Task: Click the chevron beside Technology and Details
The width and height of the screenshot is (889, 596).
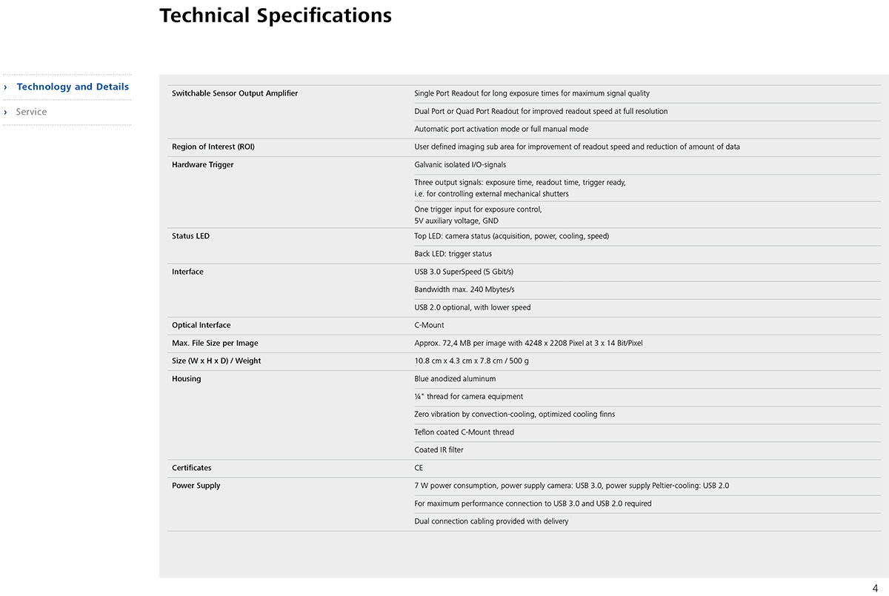Action: point(6,87)
